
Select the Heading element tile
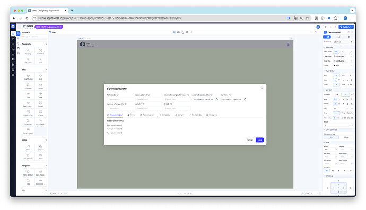coord(28,51)
